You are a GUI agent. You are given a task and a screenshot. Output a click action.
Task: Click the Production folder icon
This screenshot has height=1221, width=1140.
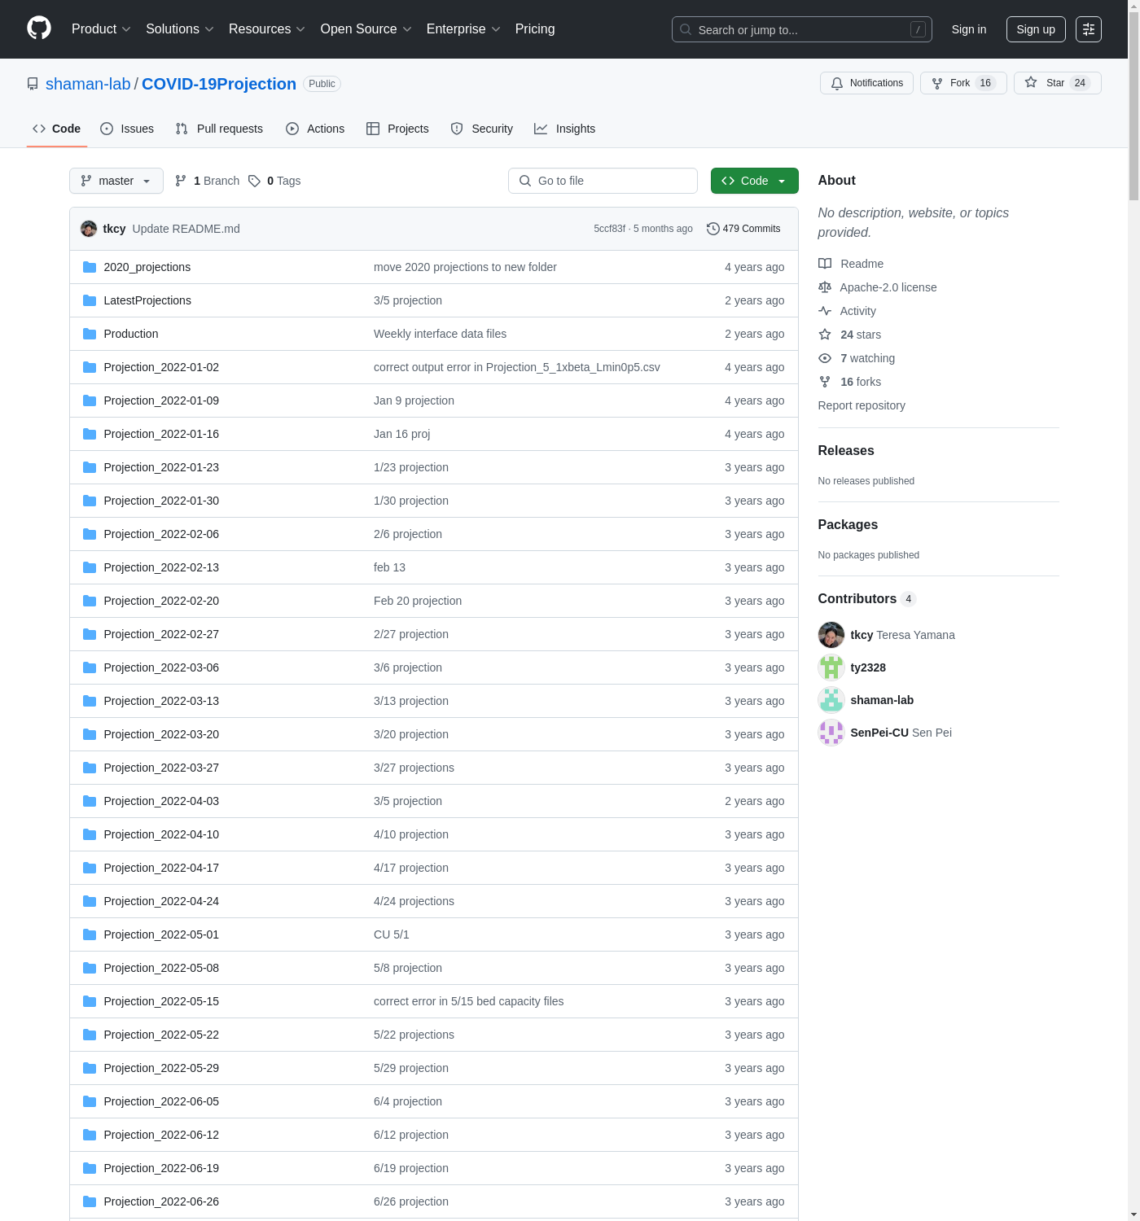(90, 334)
